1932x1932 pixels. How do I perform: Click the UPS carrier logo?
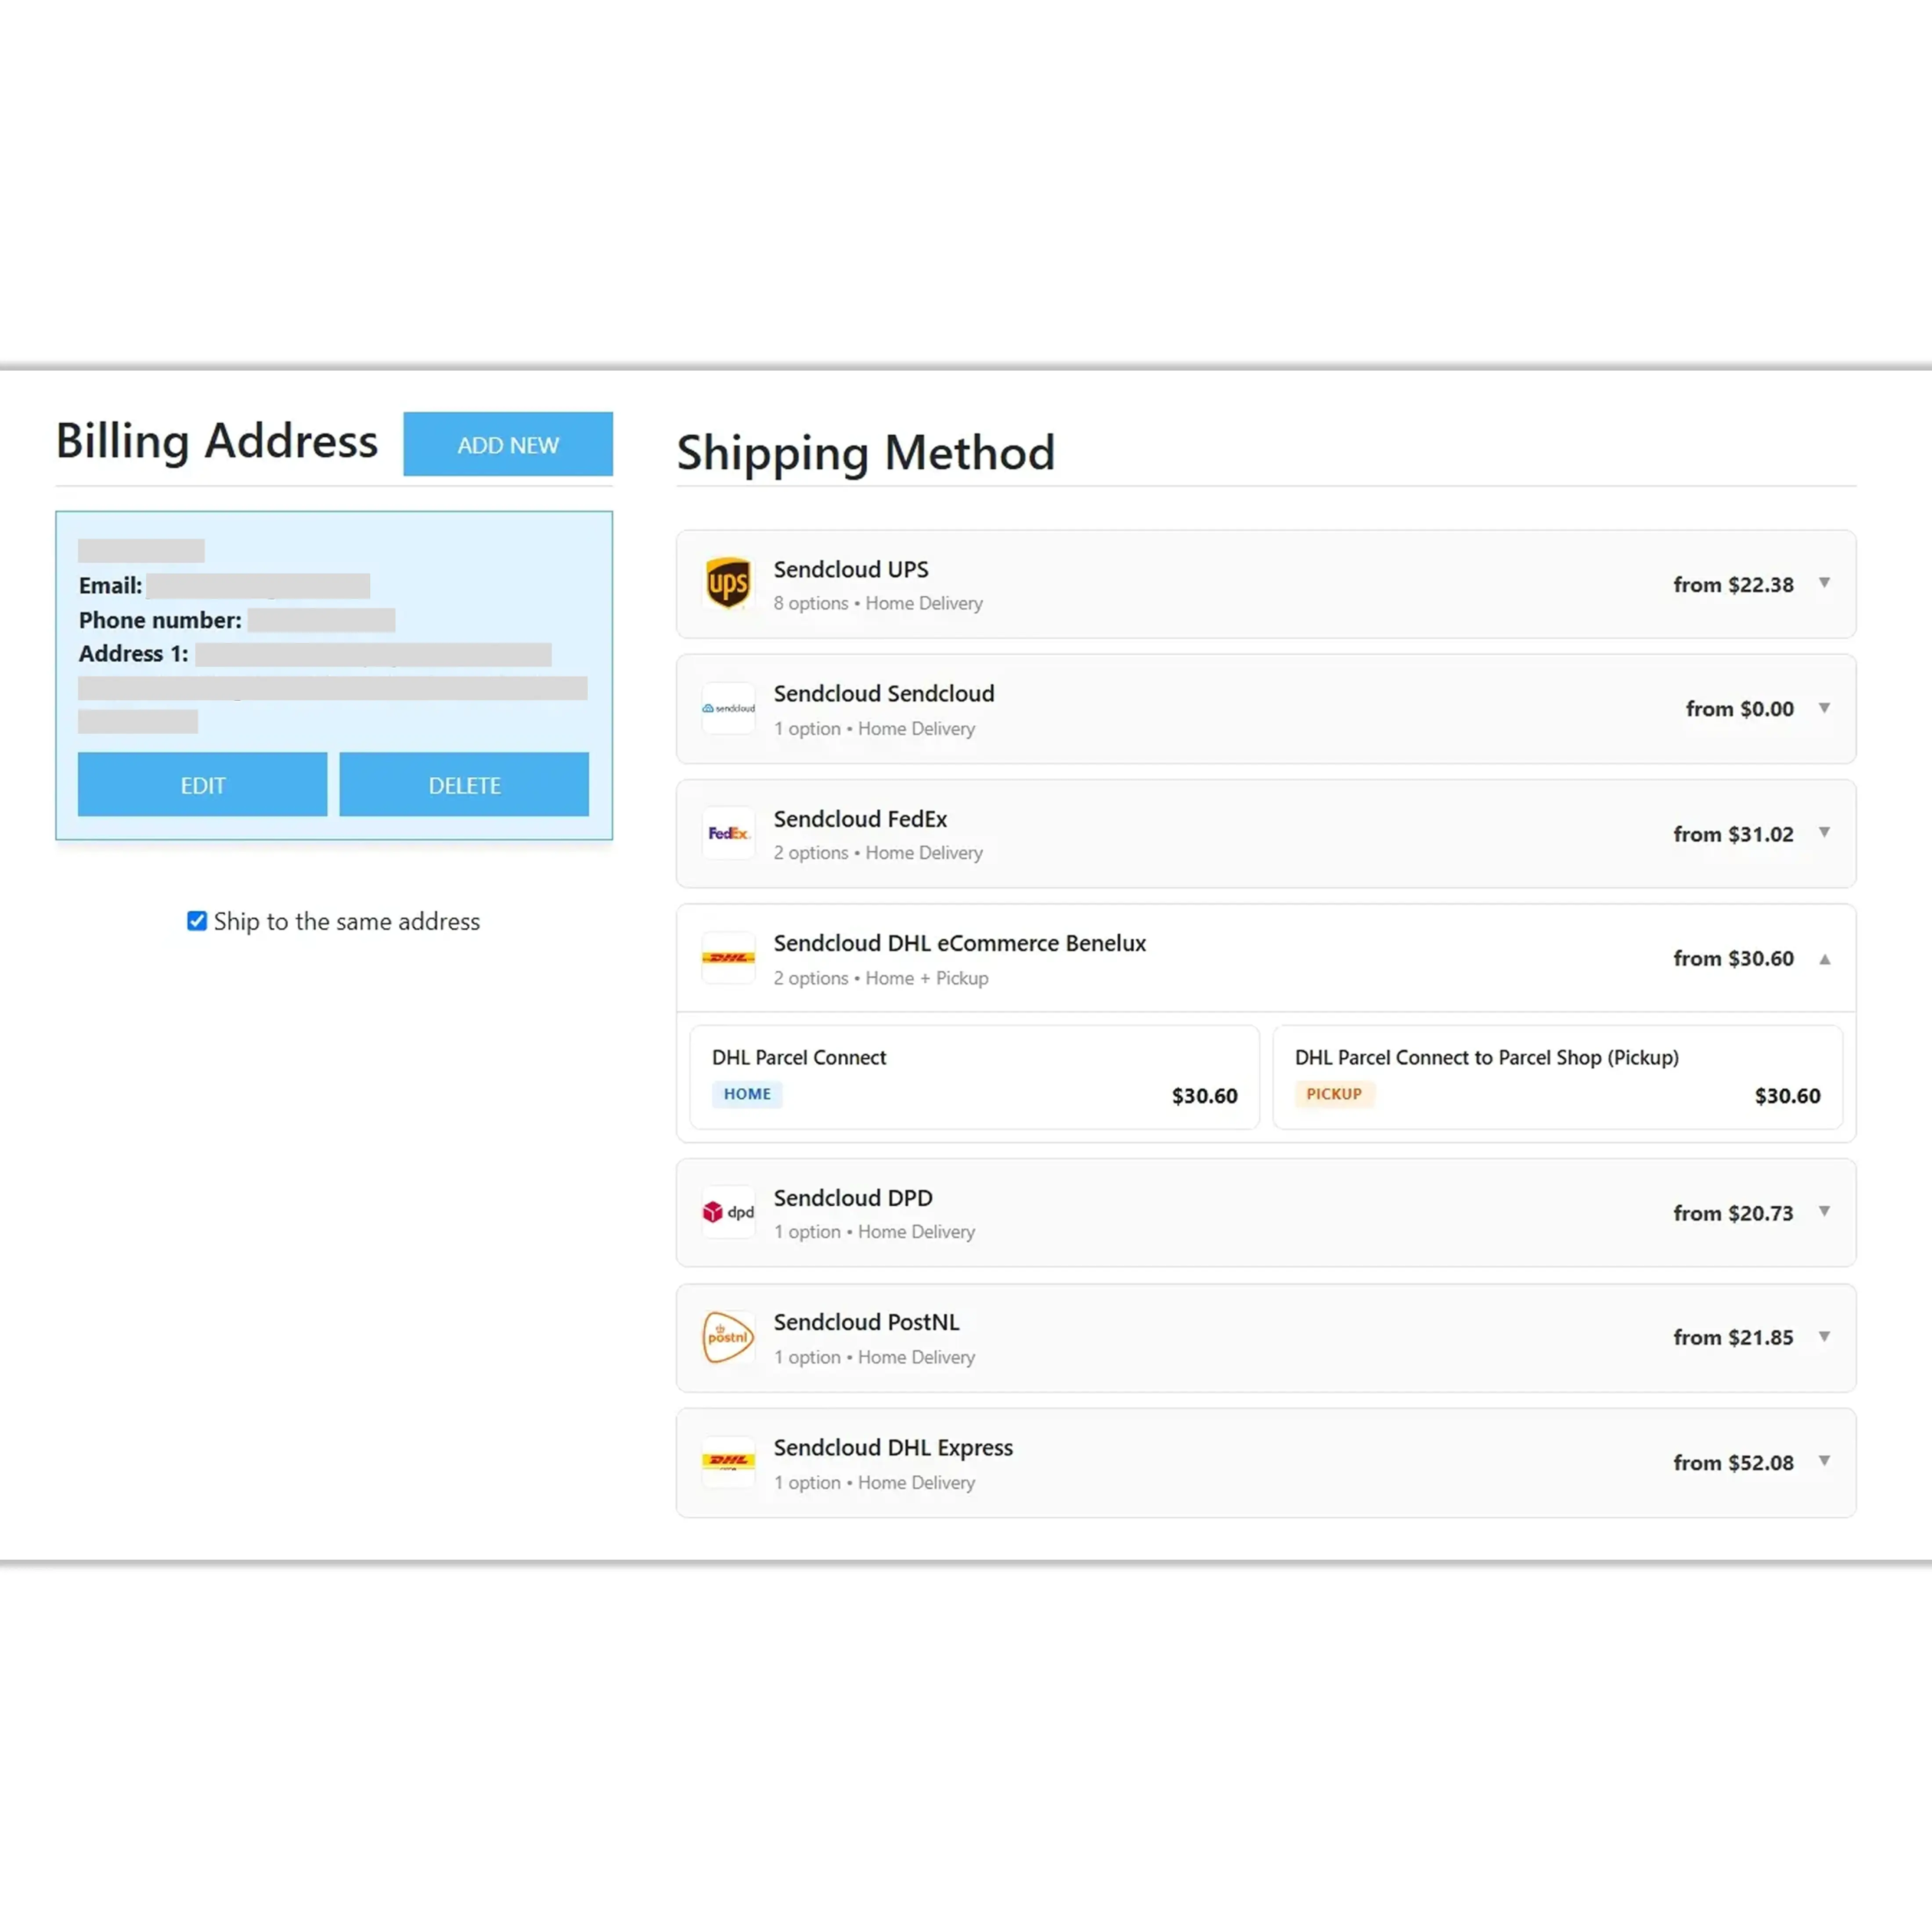click(x=728, y=584)
